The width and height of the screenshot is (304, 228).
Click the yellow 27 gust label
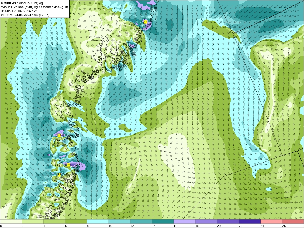pyautogui.click(x=146, y=21)
